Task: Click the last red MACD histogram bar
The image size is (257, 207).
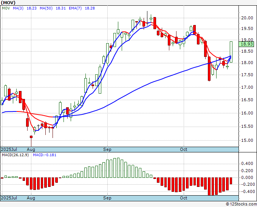Action: click(x=231, y=181)
